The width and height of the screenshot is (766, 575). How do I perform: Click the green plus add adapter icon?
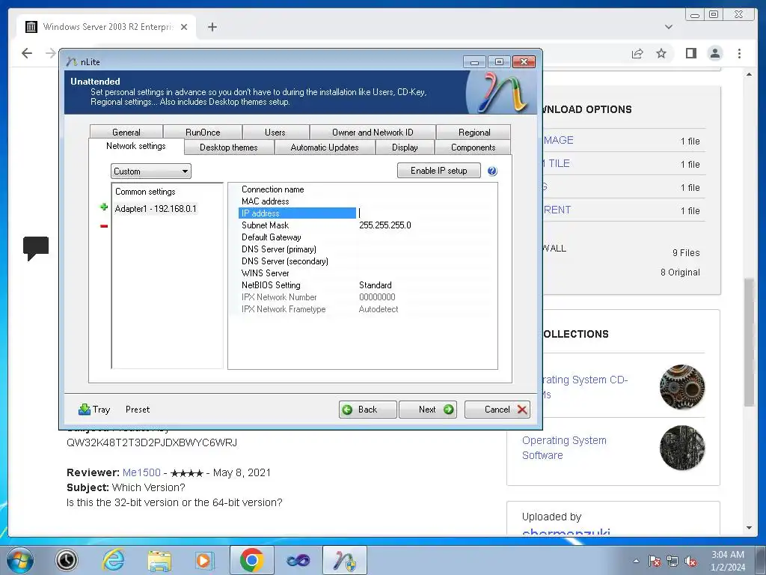pos(103,207)
